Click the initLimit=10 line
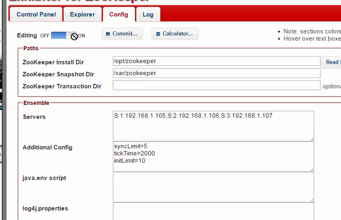This screenshot has width=341, height=220. click(129, 161)
